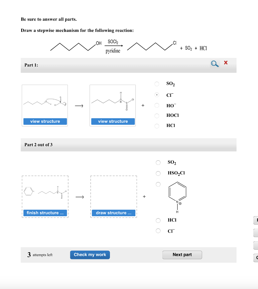Select the Cl⁻ option in Part 1
This screenshot has height=289, width=258.
[157, 95]
